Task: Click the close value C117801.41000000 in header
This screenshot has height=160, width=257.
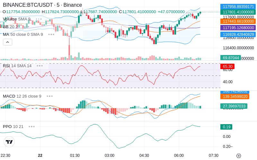Action: point(137,12)
